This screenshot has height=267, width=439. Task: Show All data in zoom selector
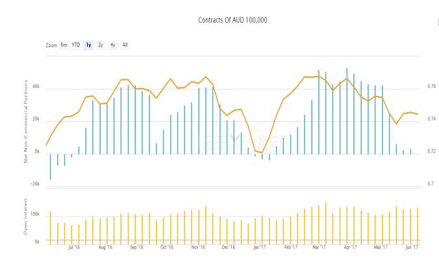[x=125, y=45]
